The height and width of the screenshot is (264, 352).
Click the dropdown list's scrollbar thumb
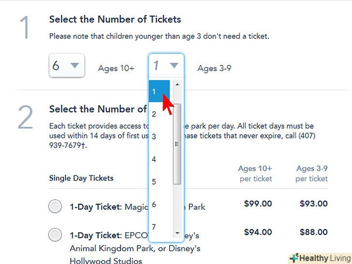pos(177,144)
